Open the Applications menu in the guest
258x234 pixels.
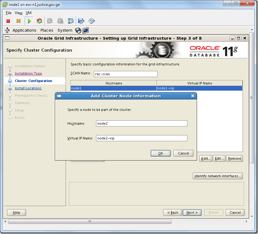click(x=24, y=30)
